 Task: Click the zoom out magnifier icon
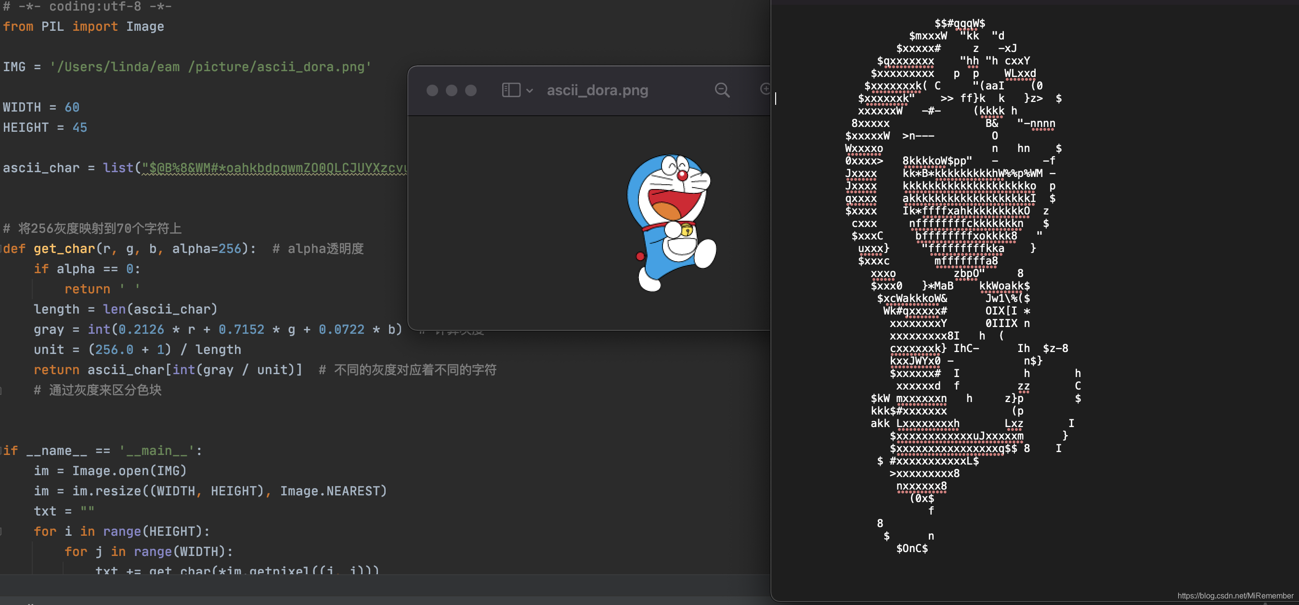[x=722, y=90]
